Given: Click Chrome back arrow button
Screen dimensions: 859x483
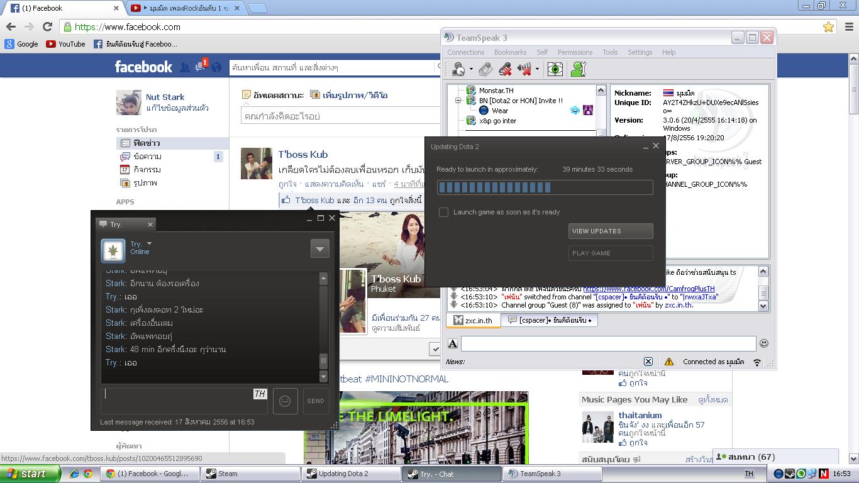Looking at the screenshot, I should [11, 27].
